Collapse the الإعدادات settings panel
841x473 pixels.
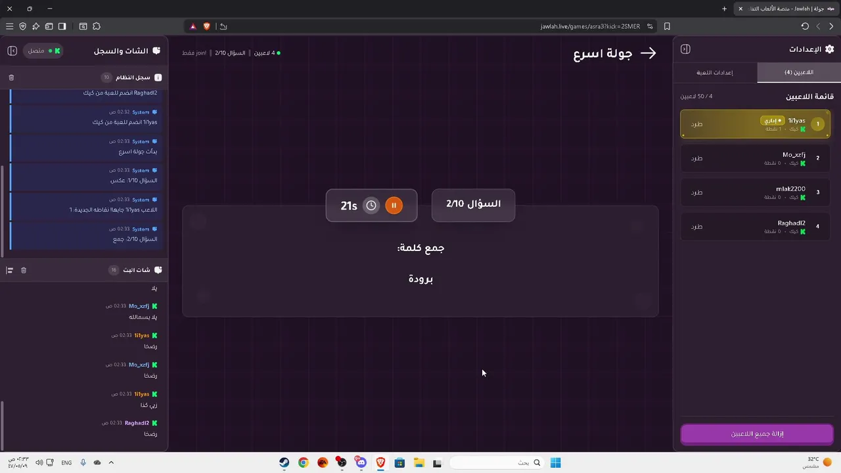coord(685,49)
